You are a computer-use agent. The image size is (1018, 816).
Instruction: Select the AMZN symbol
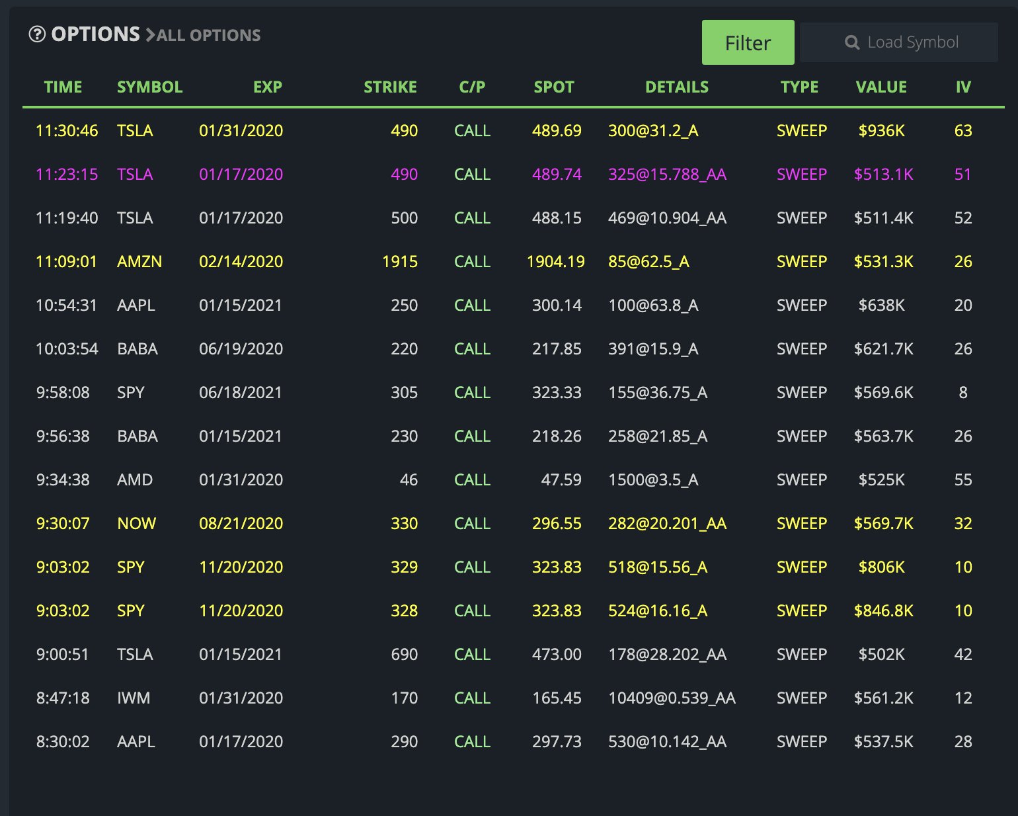pos(139,261)
